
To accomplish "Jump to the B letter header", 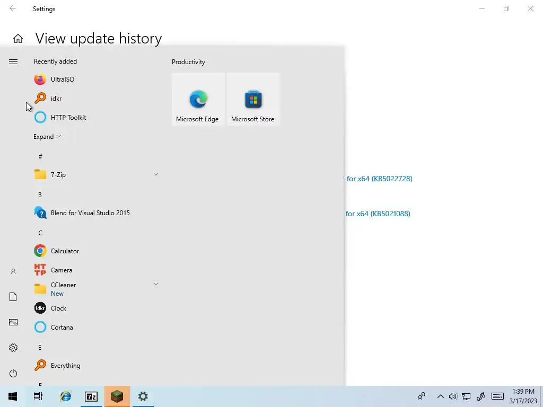I will (x=40, y=195).
